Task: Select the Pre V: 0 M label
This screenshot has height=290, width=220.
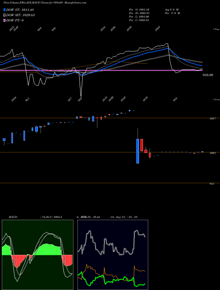Action: pyautogui.click(x=172, y=13)
